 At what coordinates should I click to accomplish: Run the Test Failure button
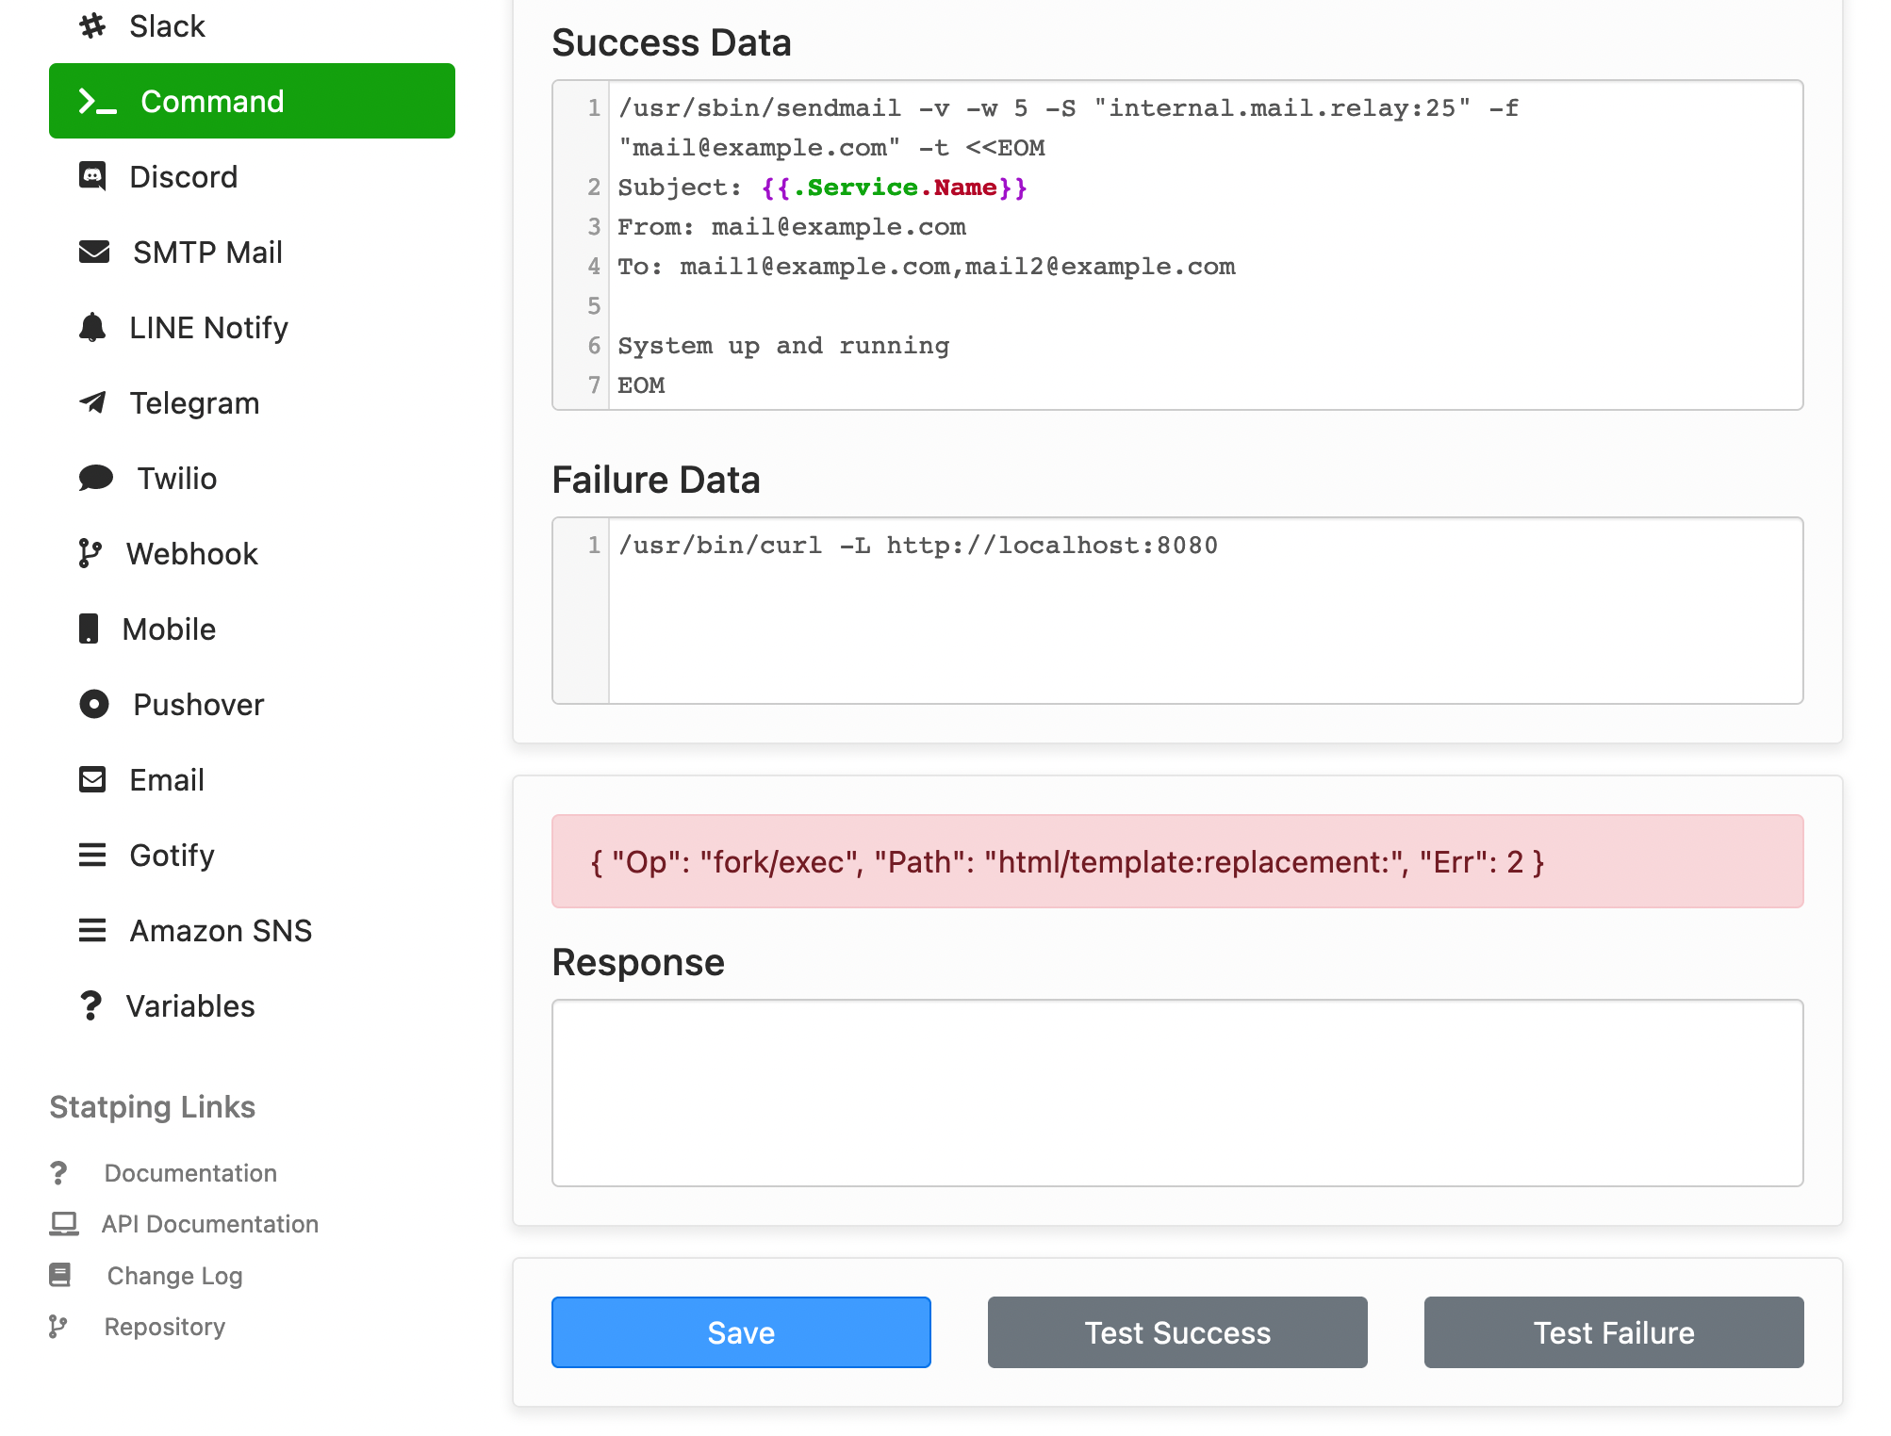click(1614, 1332)
